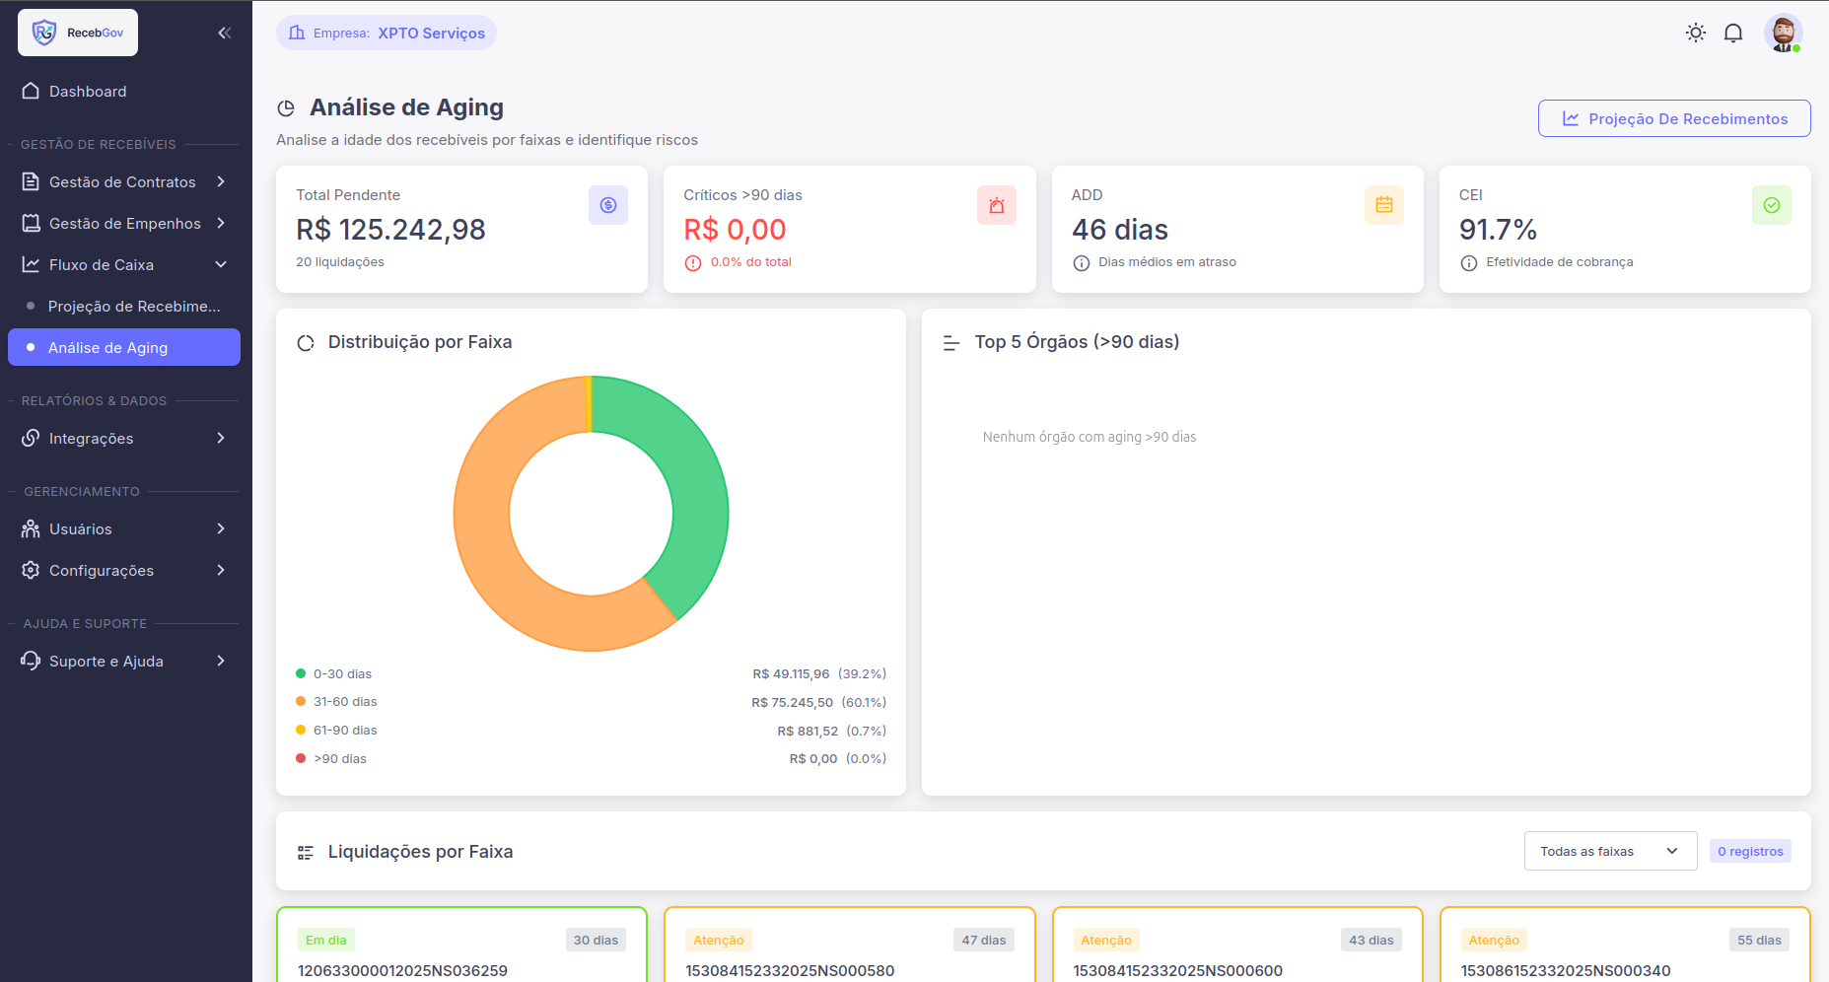Viewport: 1829px width, 982px height.
Task: Click the CEI checkmark icon
Action: (1771, 205)
